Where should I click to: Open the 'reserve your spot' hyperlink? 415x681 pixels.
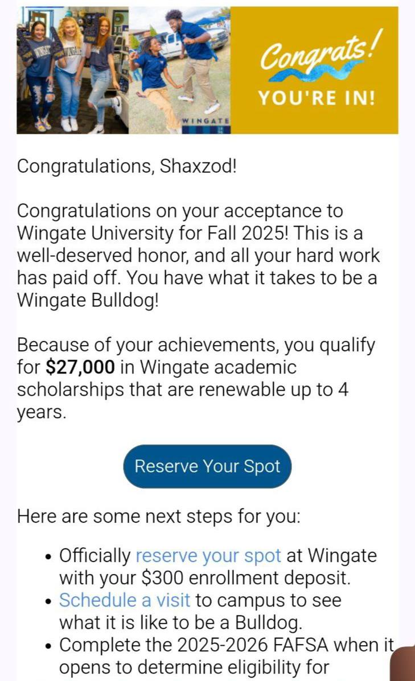(x=208, y=556)
